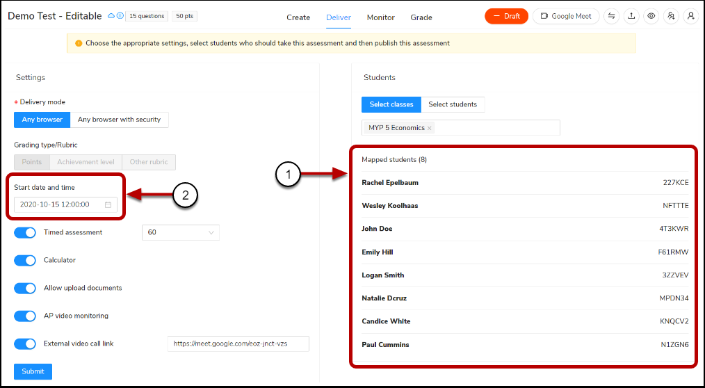705x388 pixels.
Task: Click access code 4T3KWR
Action: click(x=674, y=229)
